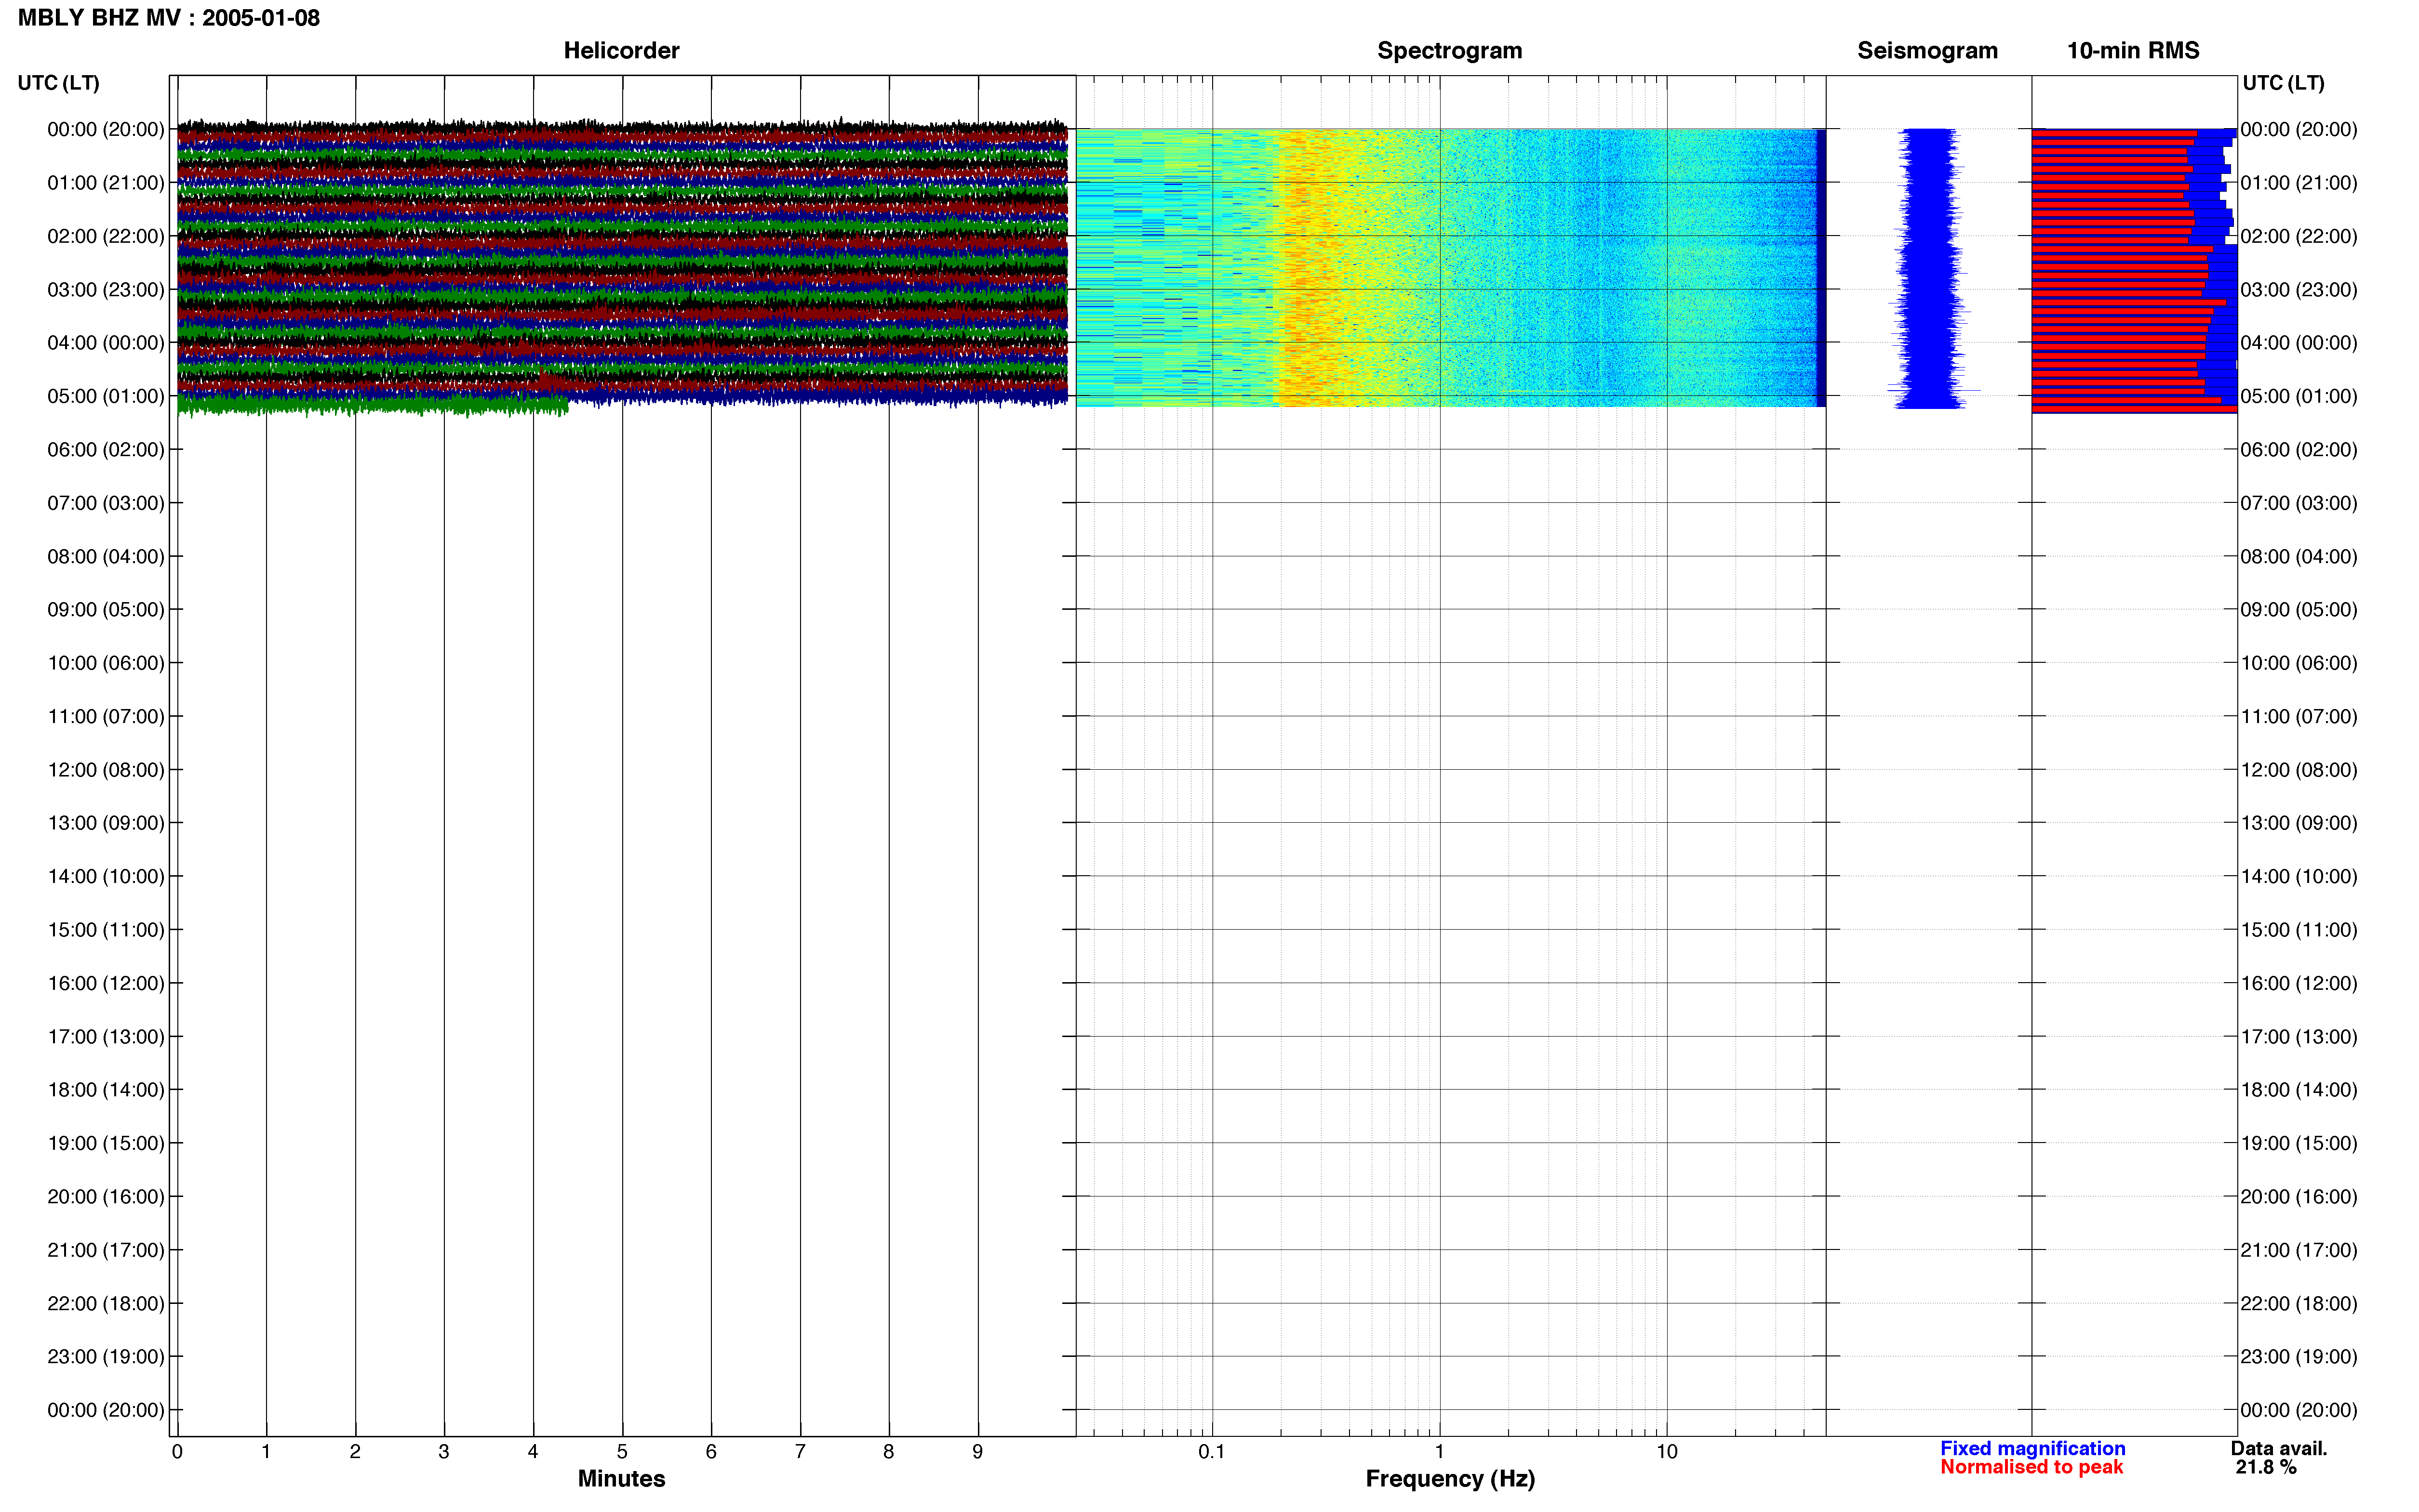
Task: Click the 'Data avail.' label
Action: click(2279, 1448)
